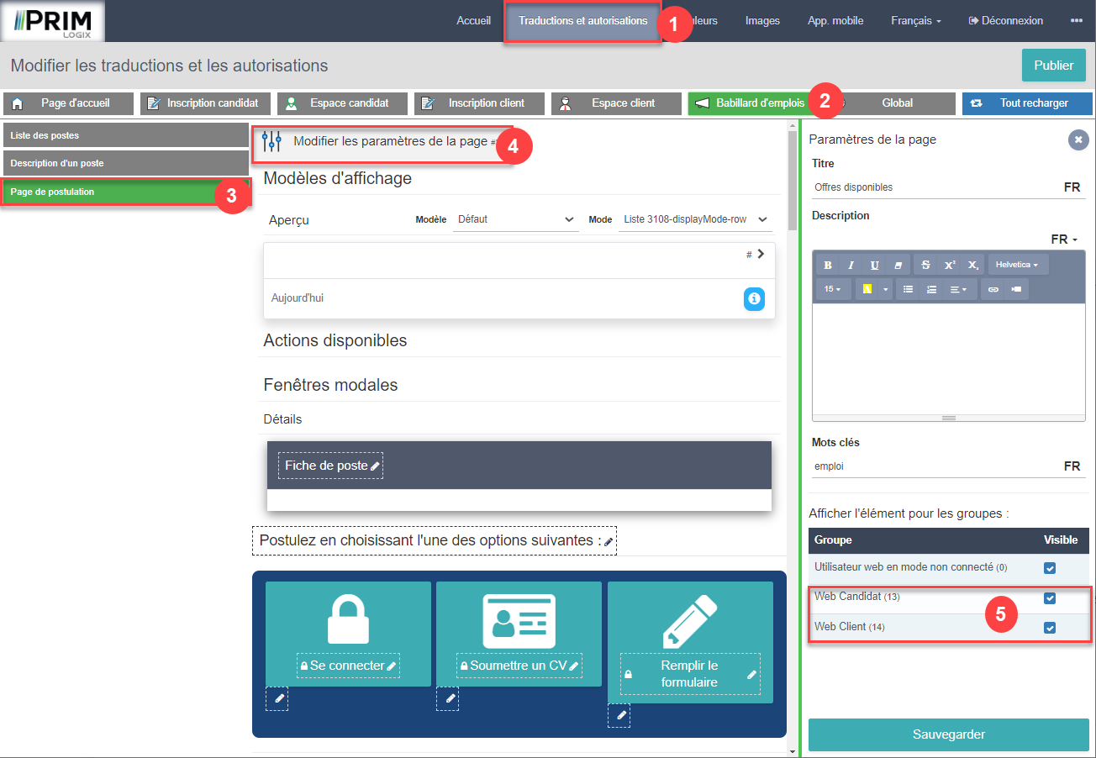
Task: Insert a link using the link icon
Action: click(993, 289)
